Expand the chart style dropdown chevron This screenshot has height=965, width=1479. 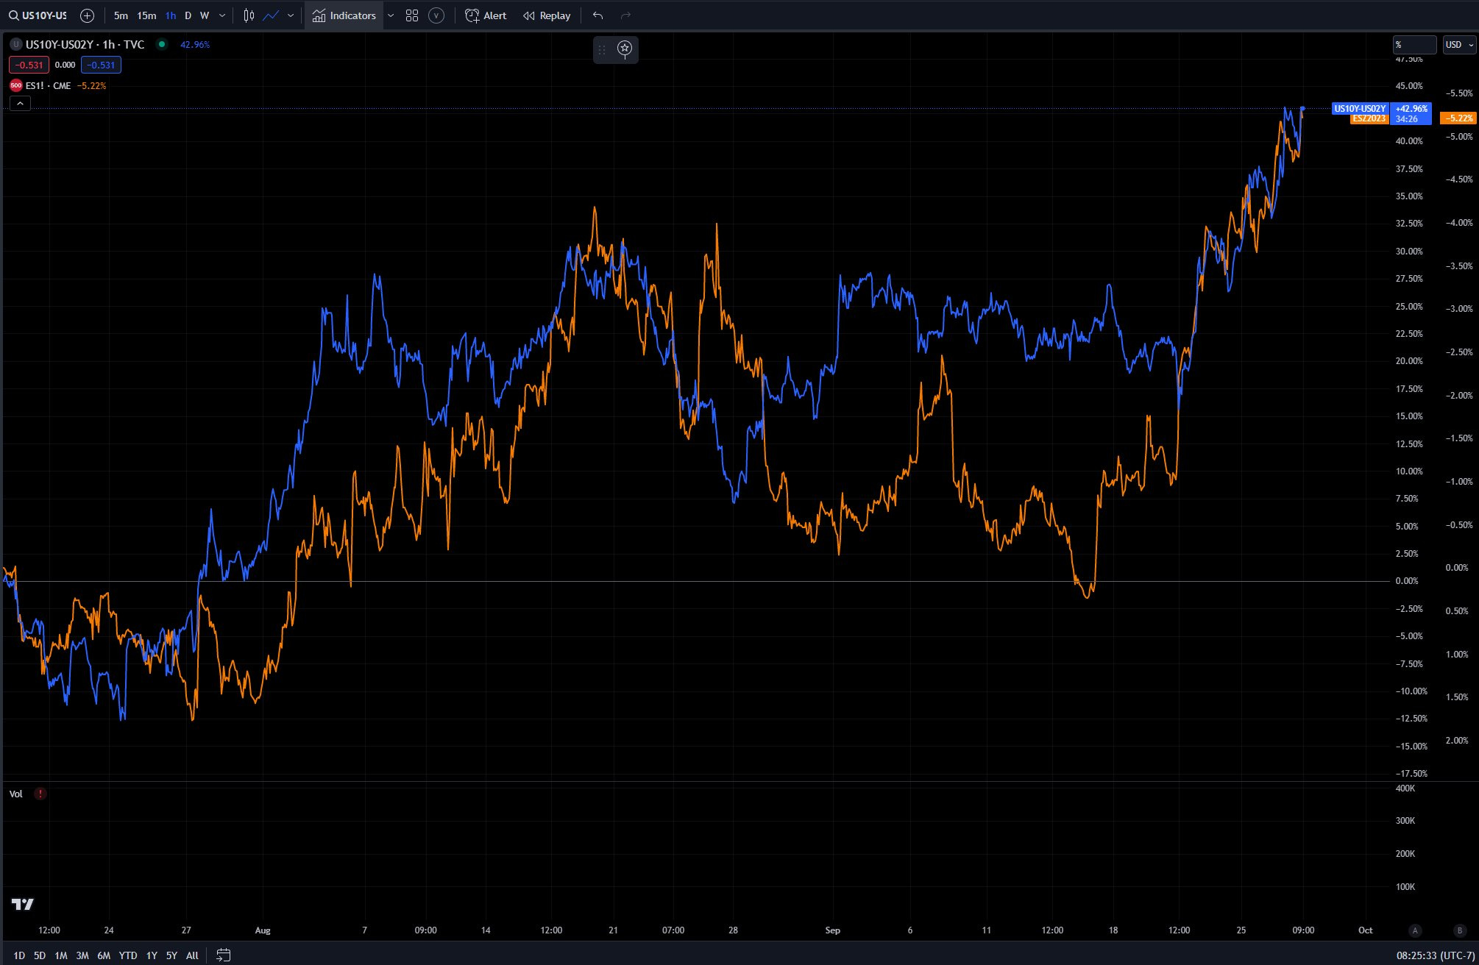click(291, 15)
